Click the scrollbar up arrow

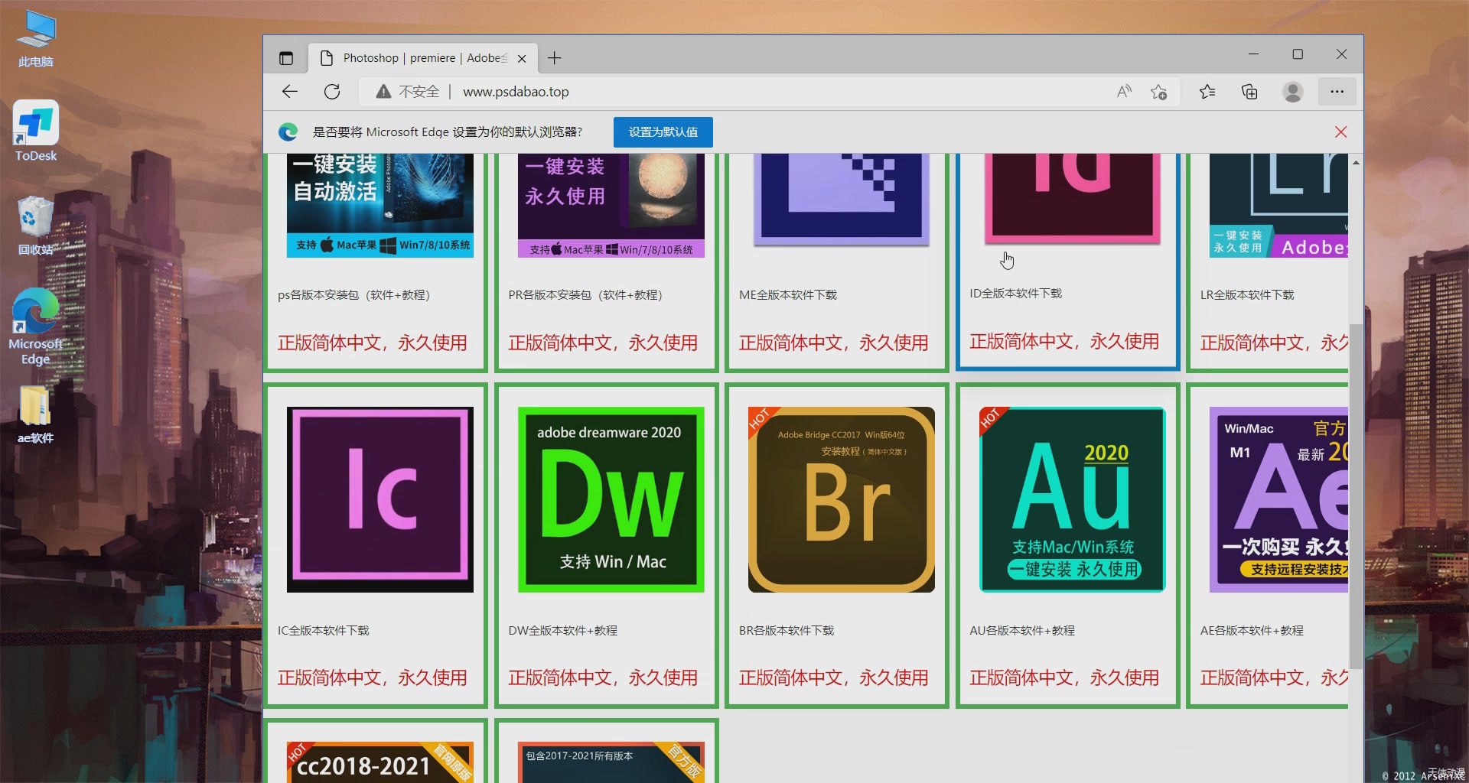[1355, 162]
